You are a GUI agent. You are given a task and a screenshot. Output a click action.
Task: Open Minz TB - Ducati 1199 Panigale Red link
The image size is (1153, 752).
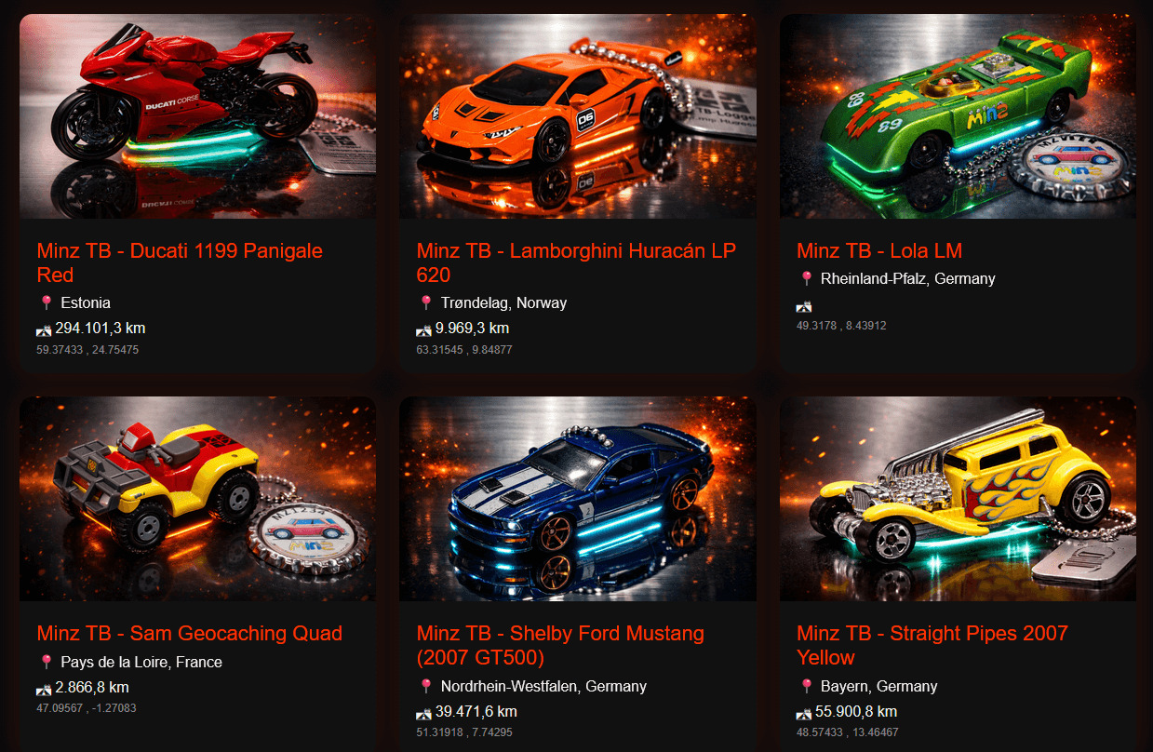click(x=180, y=262)
